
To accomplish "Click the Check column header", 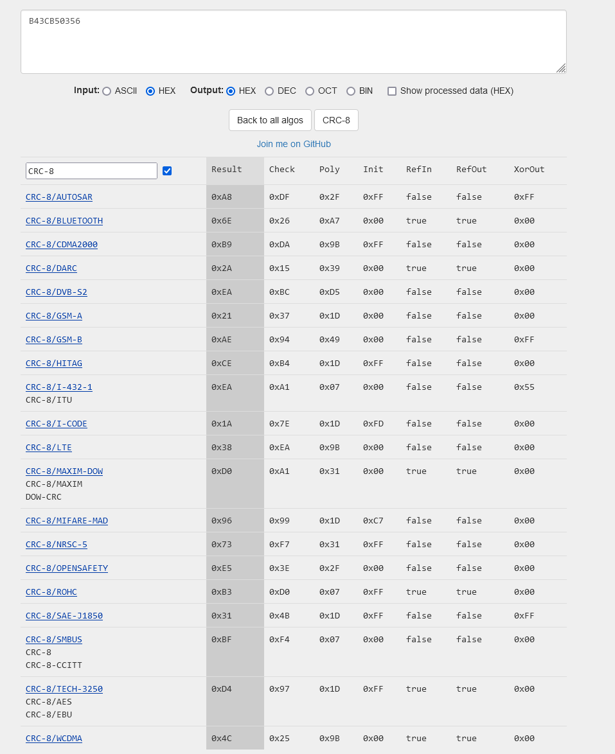I will coord(282,170).
